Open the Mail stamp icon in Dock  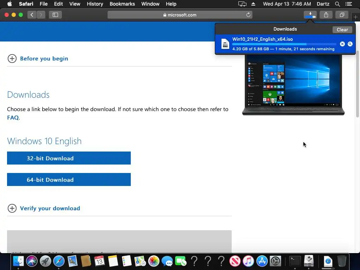(x=72, y=261)
